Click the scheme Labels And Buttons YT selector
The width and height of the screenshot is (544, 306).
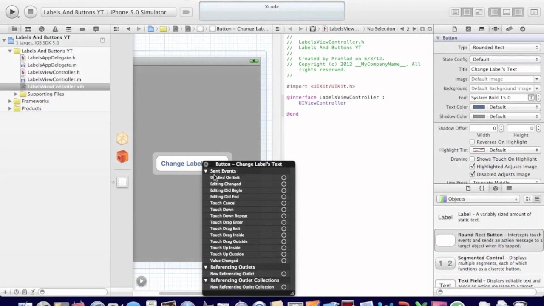[x=74, y=12]
